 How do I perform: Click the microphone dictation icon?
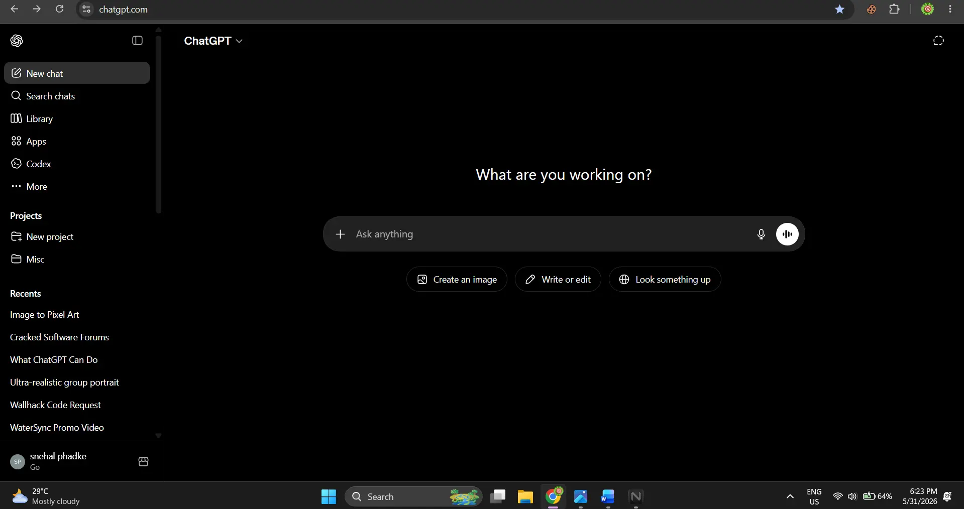click(x=761, y=234)
